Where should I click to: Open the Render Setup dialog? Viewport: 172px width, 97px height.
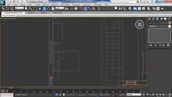click(154, 9)
